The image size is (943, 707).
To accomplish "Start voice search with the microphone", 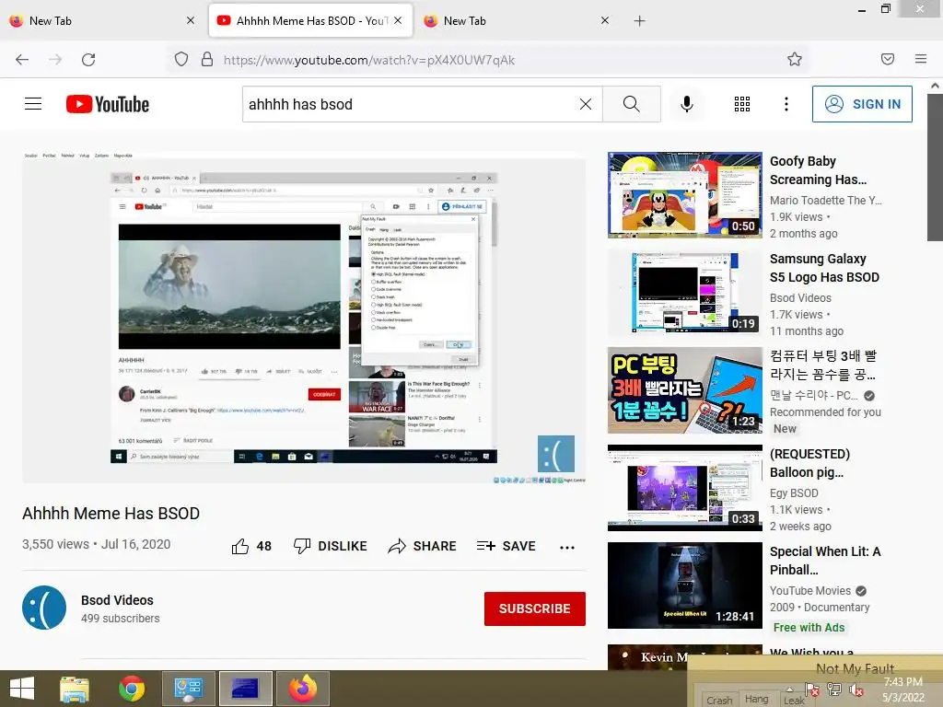I will 687,104.
